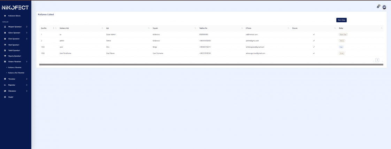This screenshot has height=149, width=391.
Task: Click the blue User role tag
Action: coord(342,47)
